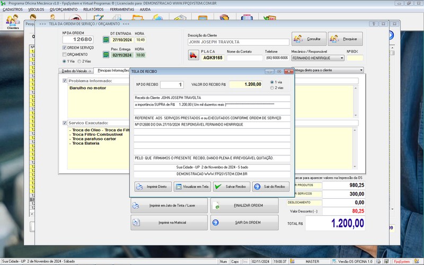Select receipt 2 vias radio button
Viewport: 424px width, 265px height.
tap(272, 88)
